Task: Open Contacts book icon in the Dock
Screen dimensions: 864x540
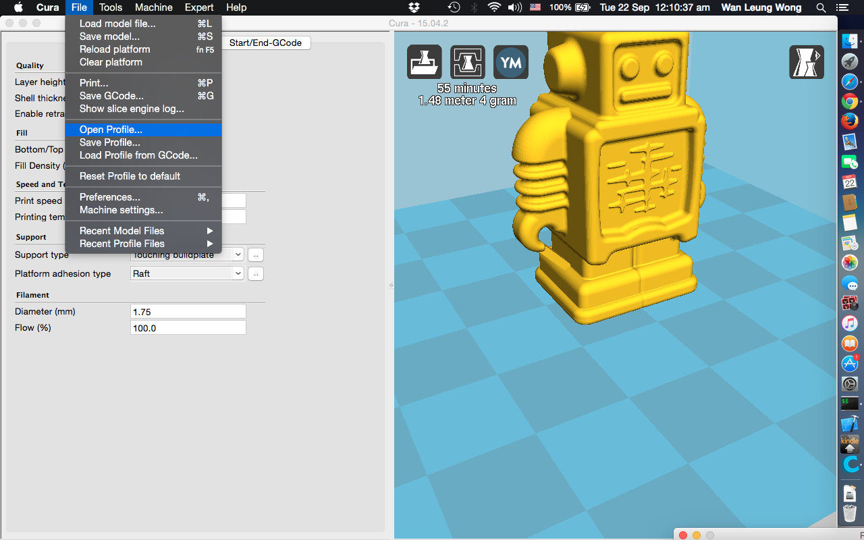Action: (x=850, y=202)
